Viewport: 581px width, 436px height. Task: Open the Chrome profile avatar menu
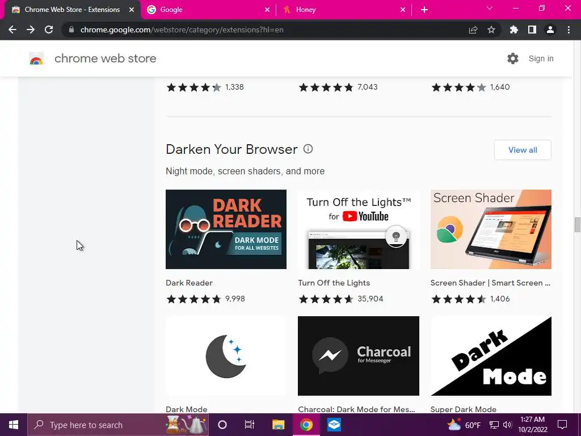coord(550,30)
